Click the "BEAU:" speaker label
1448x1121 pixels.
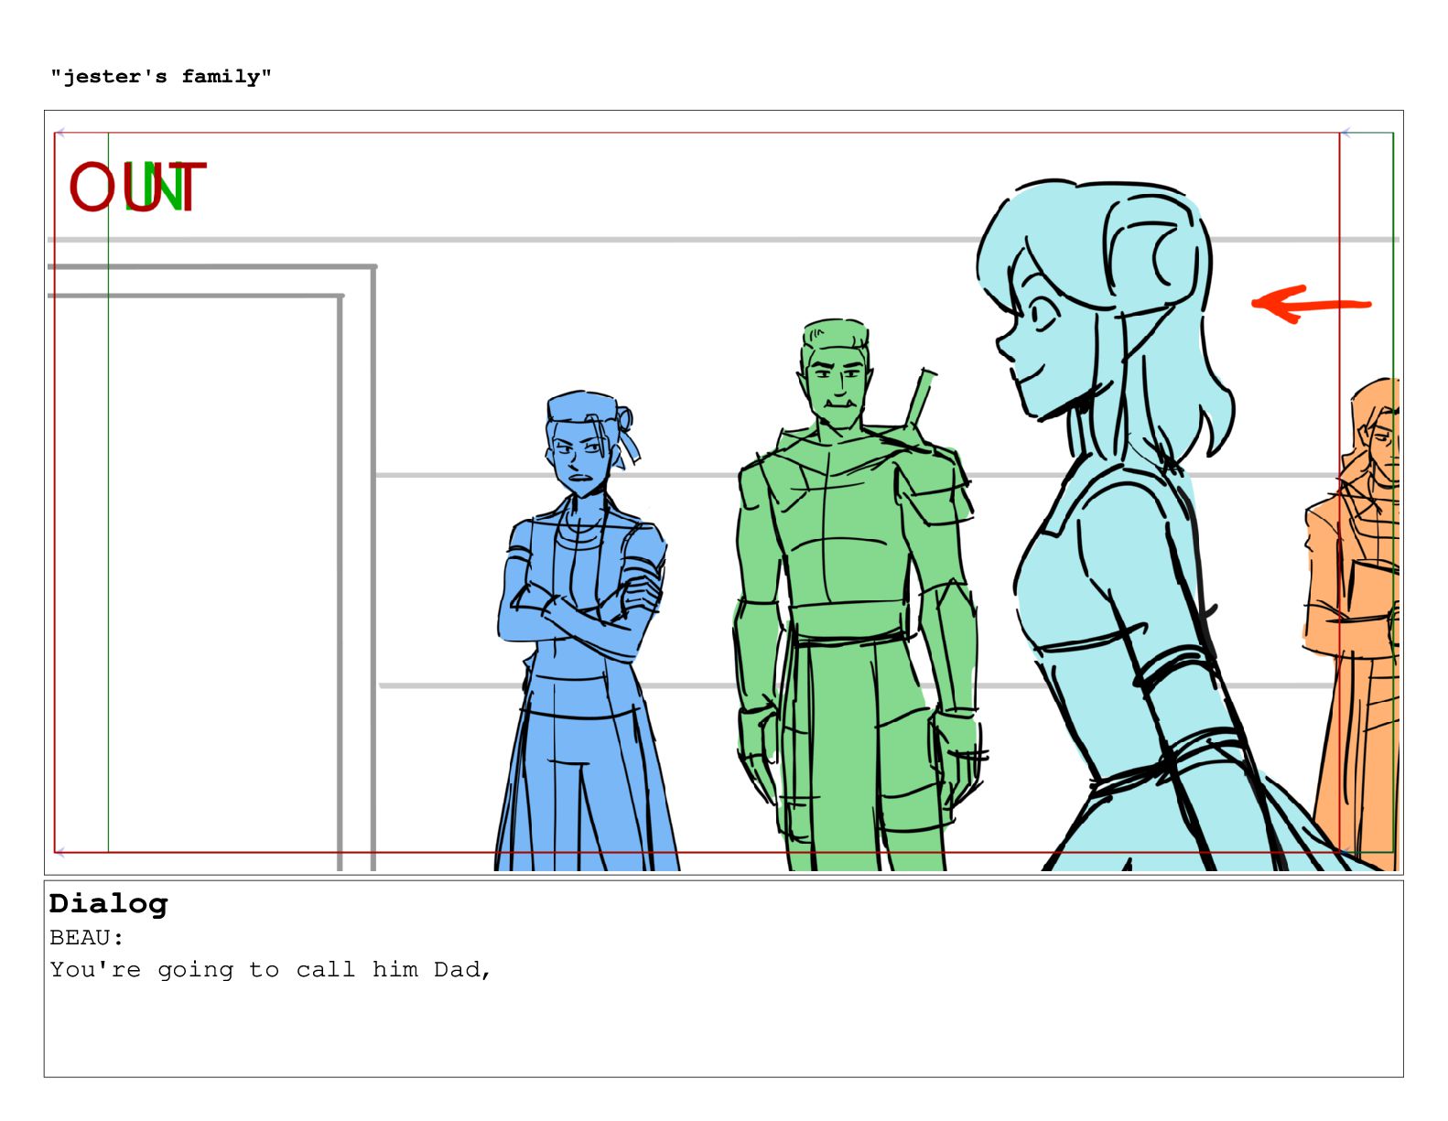pos(86,938)
